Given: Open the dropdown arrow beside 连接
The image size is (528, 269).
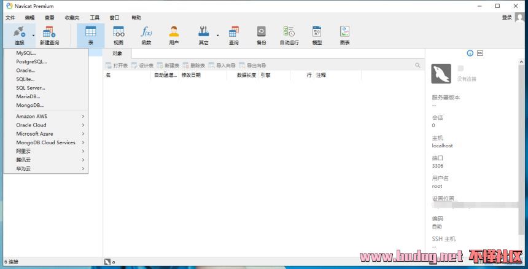Looking at the screenshot, I should coord(33,35).
